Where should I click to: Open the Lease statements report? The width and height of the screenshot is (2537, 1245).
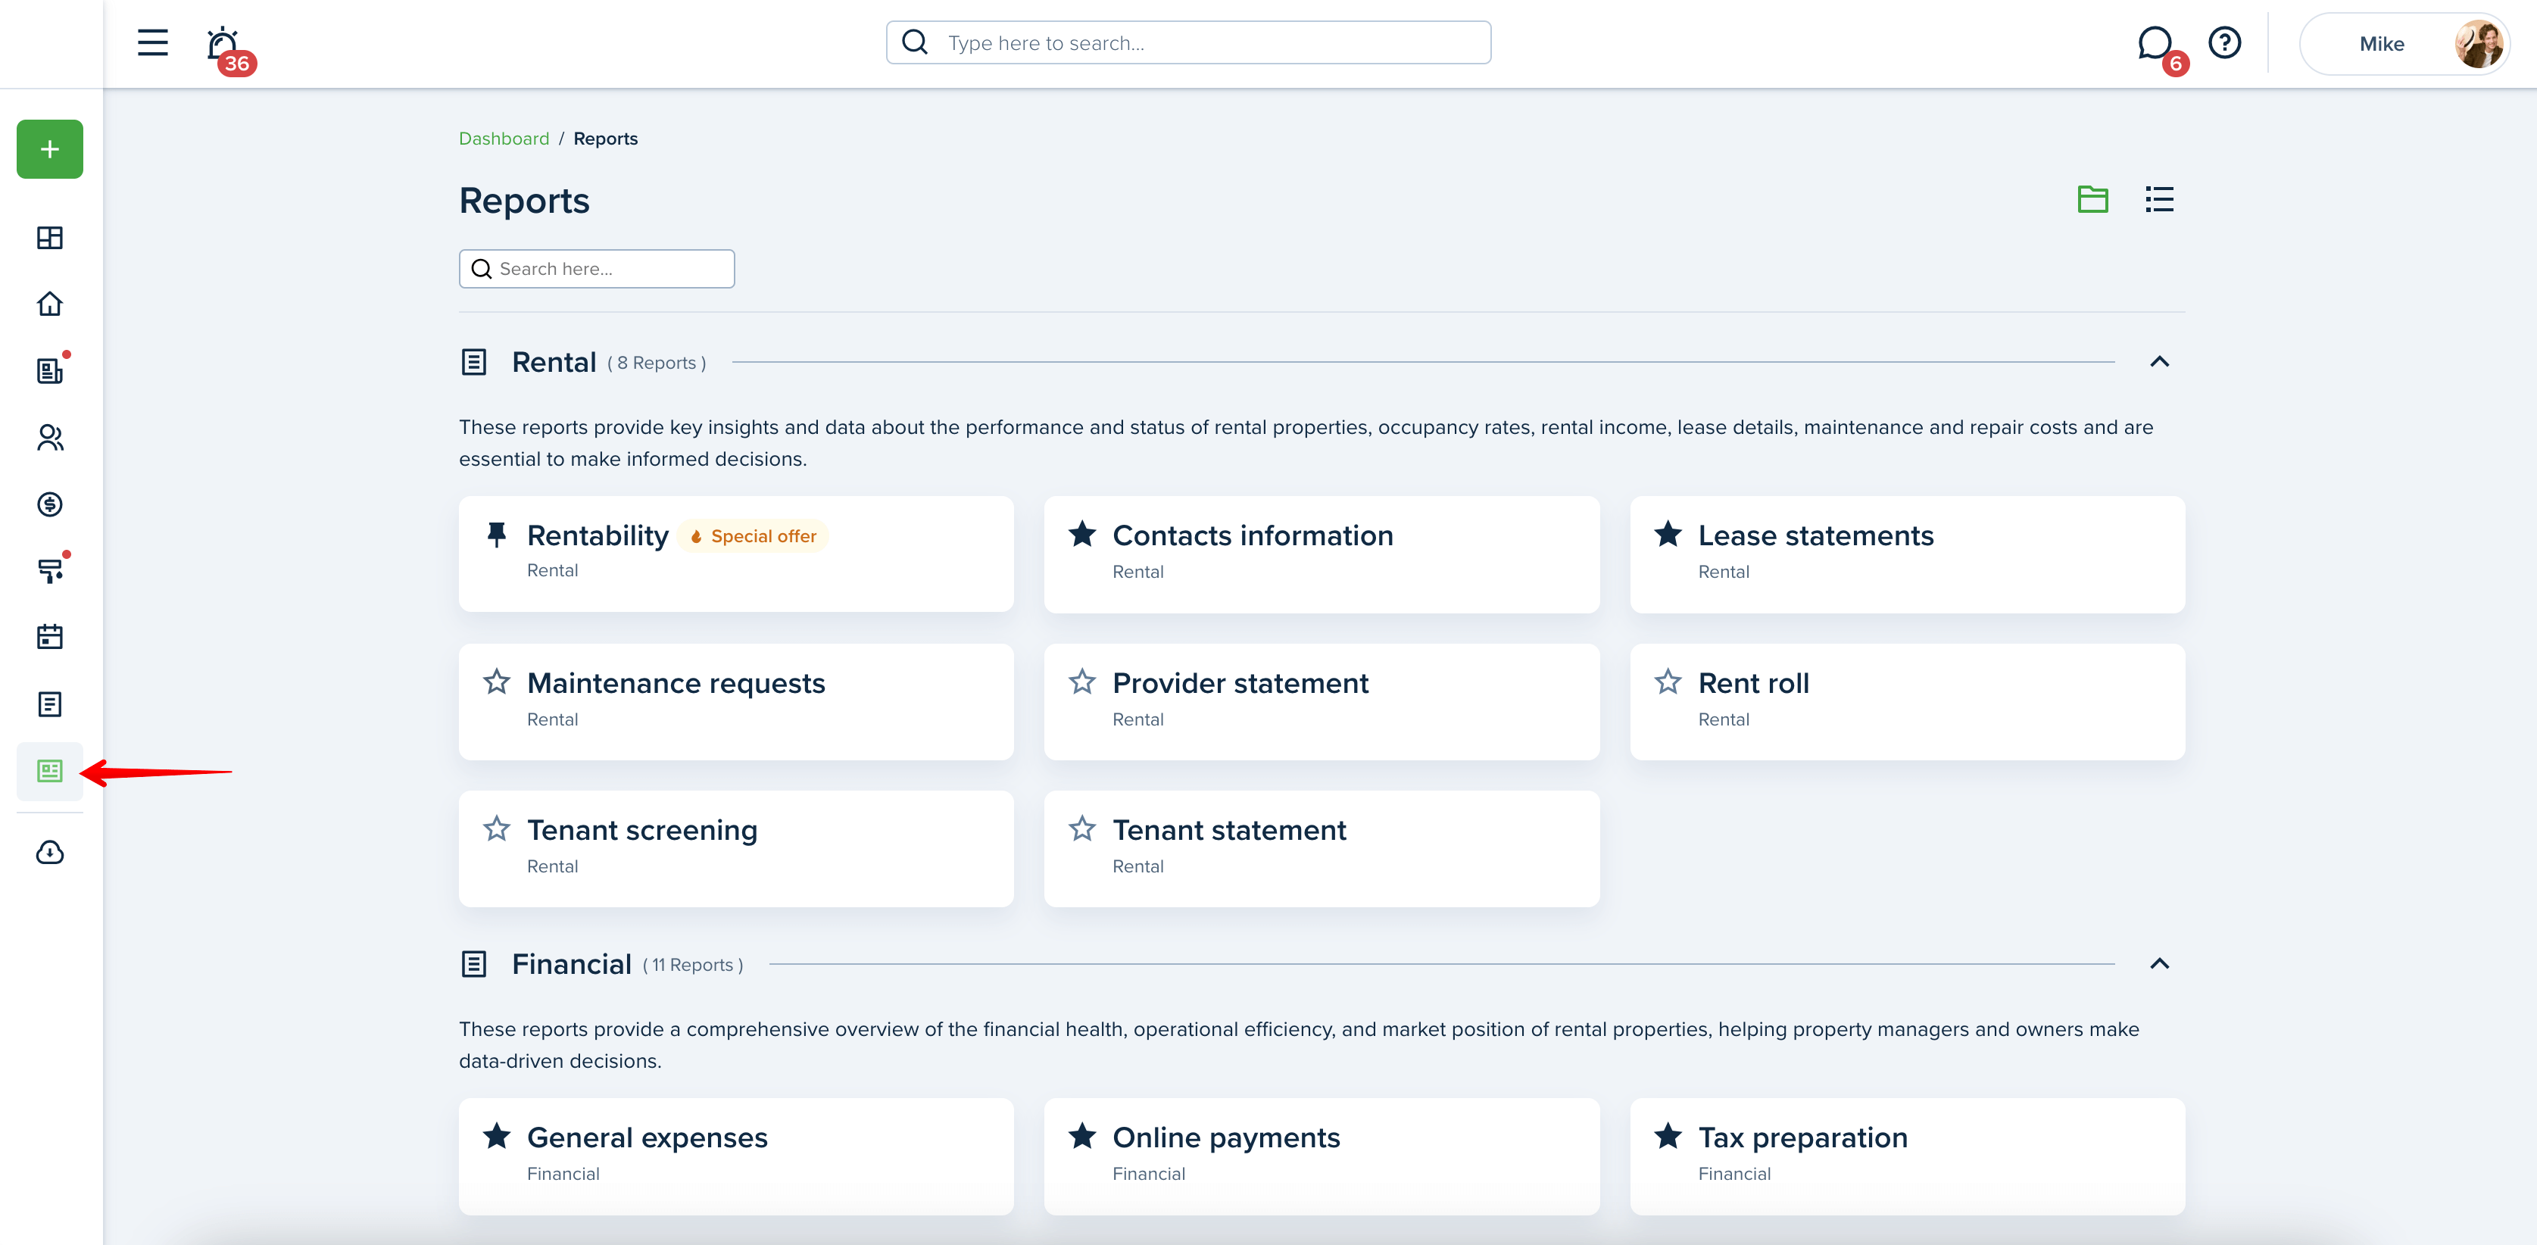(x=1907, y=554)
